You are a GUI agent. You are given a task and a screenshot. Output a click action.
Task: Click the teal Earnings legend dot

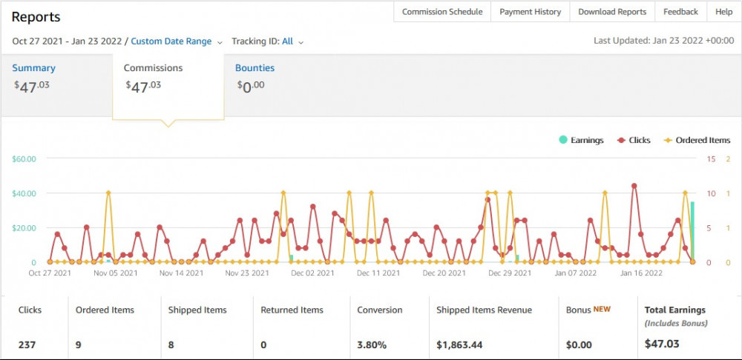point(563,140)
